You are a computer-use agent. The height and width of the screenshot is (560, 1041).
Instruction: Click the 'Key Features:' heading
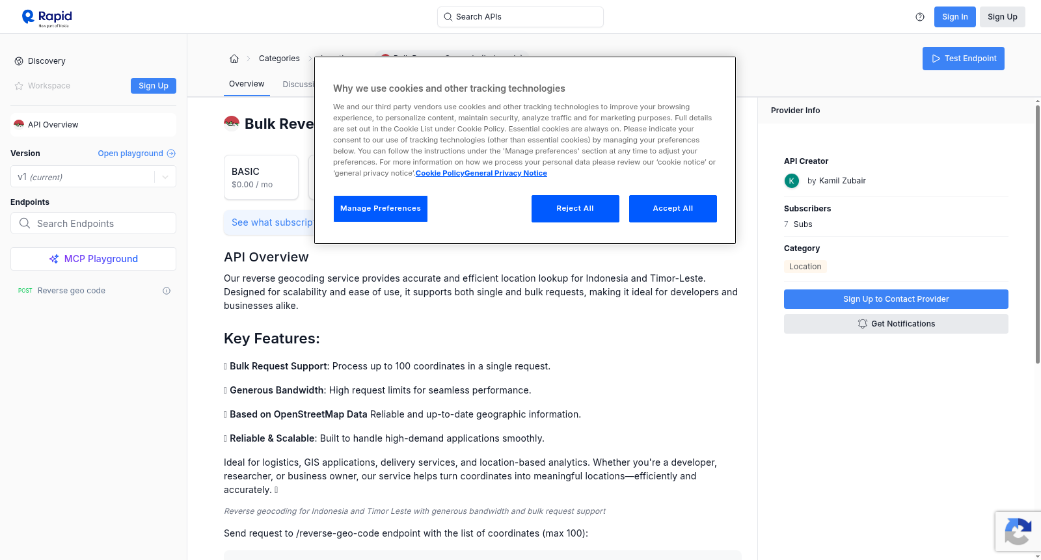coord(272,338)
